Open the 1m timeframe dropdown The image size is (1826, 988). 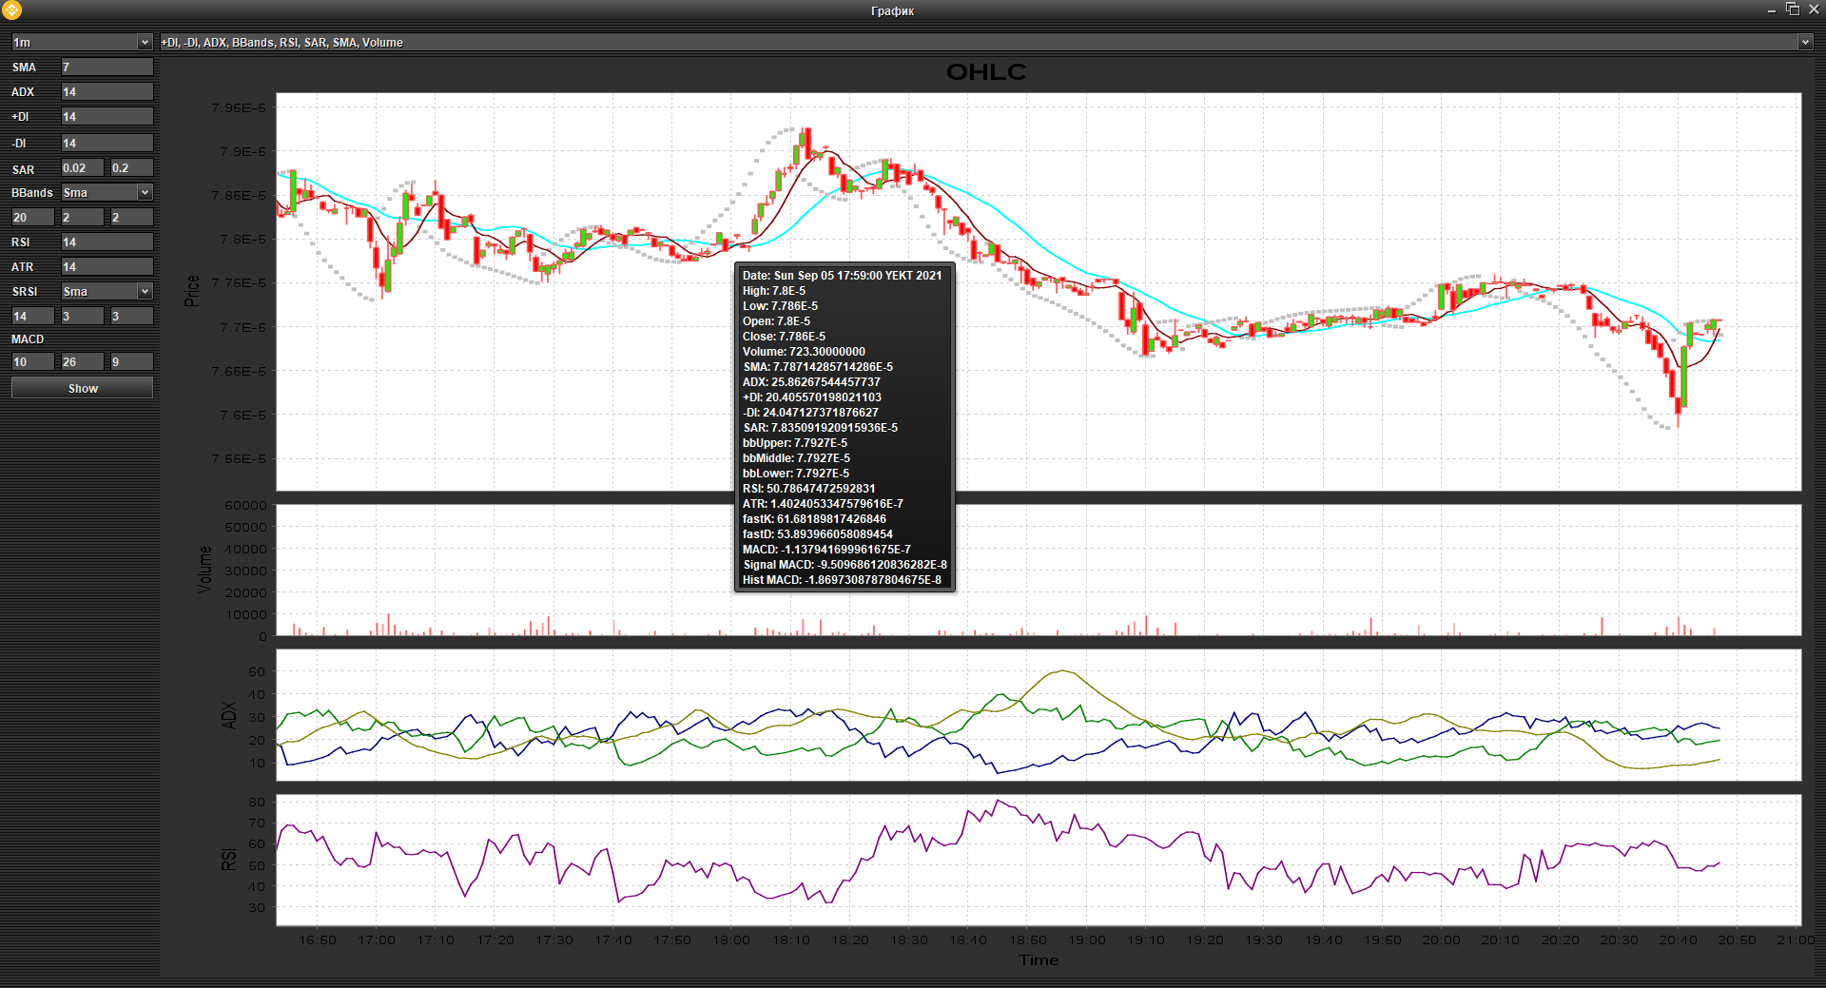(x=81, y=42)
